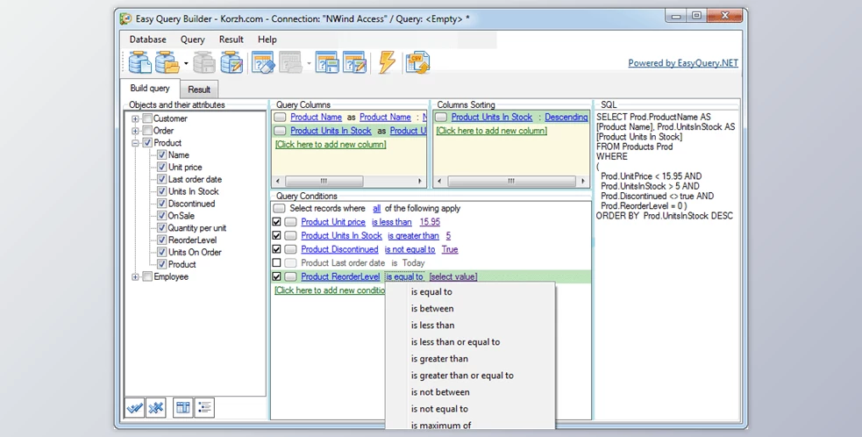
Task: Click the edit database pencil icon
Action: (232, 62)
